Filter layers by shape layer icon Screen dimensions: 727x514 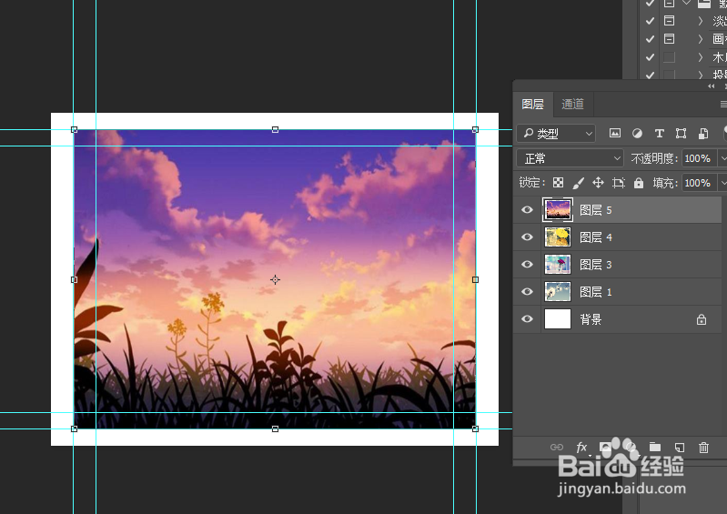tap(681, 134)
